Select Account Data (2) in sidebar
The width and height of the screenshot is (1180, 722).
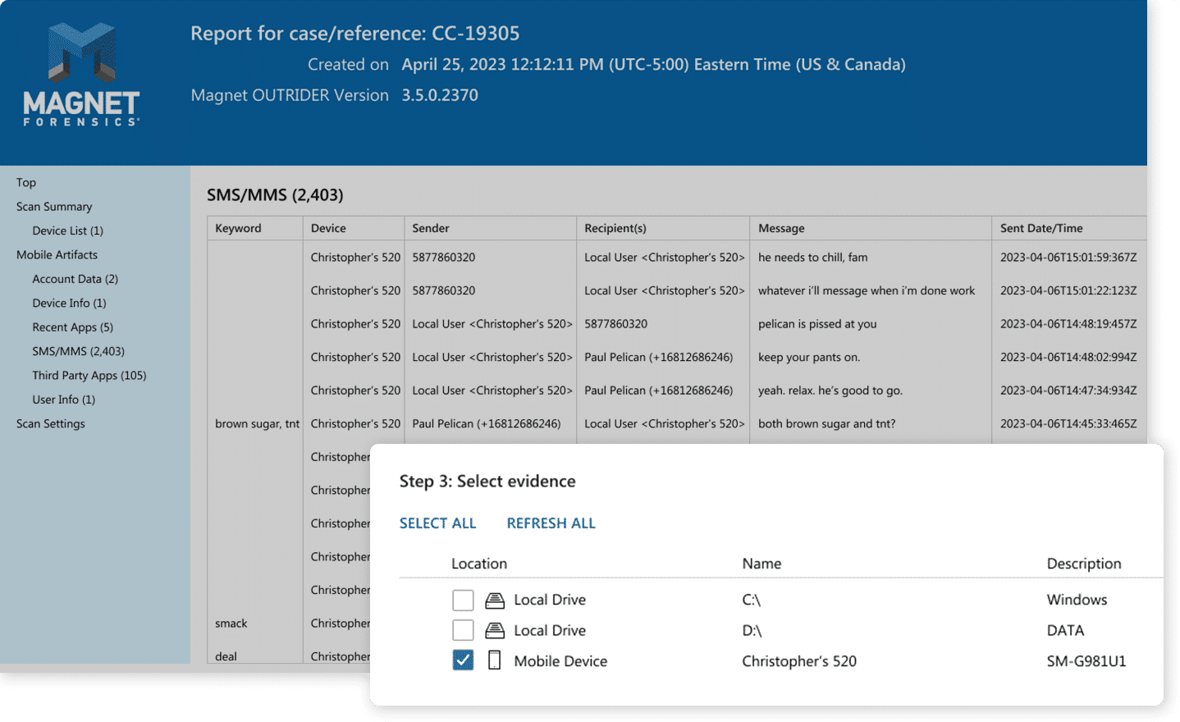(75, 279)
